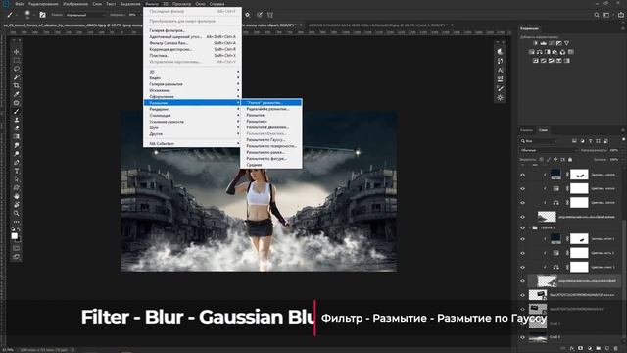This screenshot has height=353, width=627.
Task: Open the symmetry paint butterfly options
Action: click(270, 15)
